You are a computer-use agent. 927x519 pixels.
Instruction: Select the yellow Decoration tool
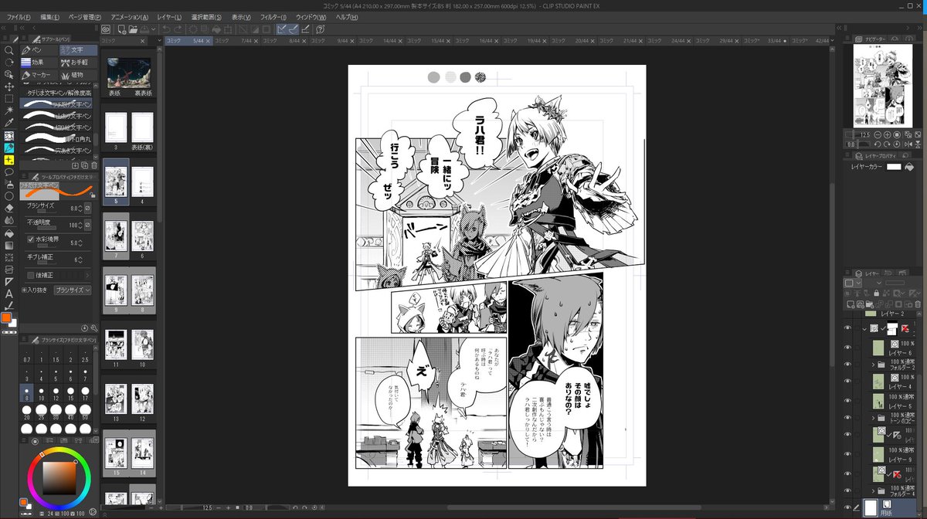(x=8, y=159)
